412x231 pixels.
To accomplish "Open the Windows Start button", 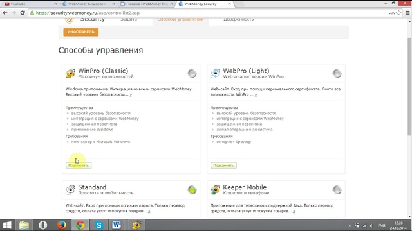I will click(7, 225).
